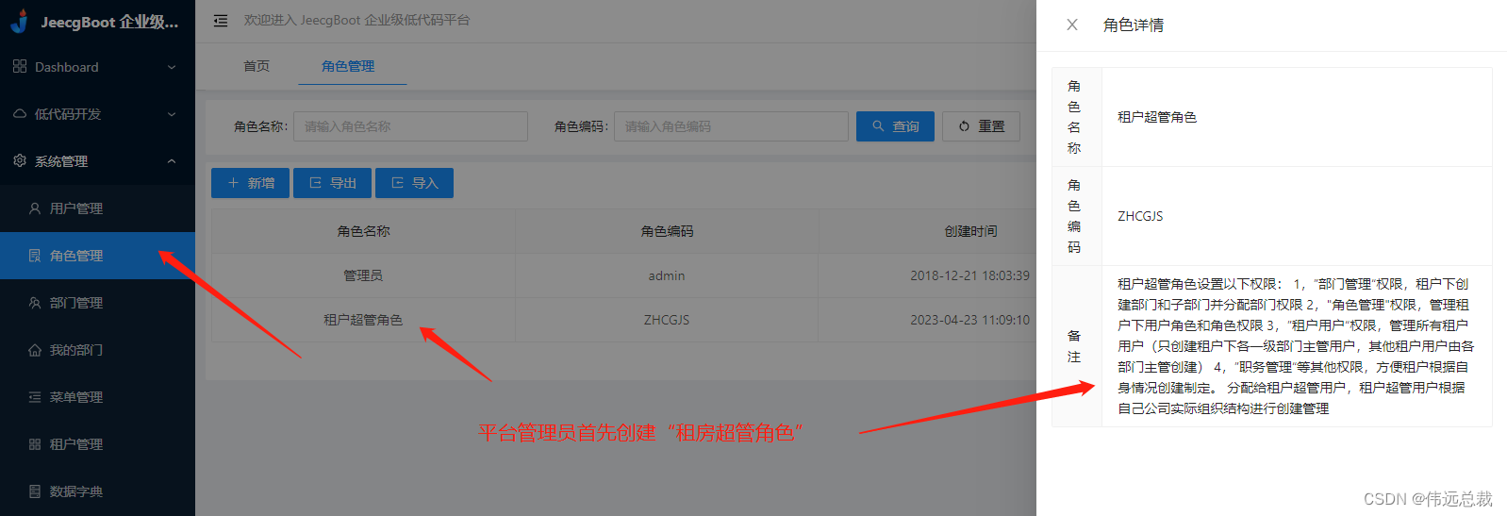
Task: Select the 租户超管角色 table cell
Action: coord(363,320)
